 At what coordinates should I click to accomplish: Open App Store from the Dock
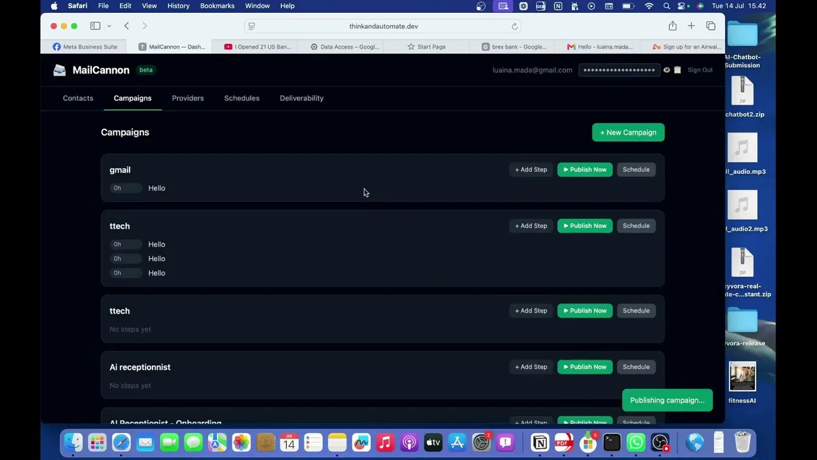[x=457, y=442]
